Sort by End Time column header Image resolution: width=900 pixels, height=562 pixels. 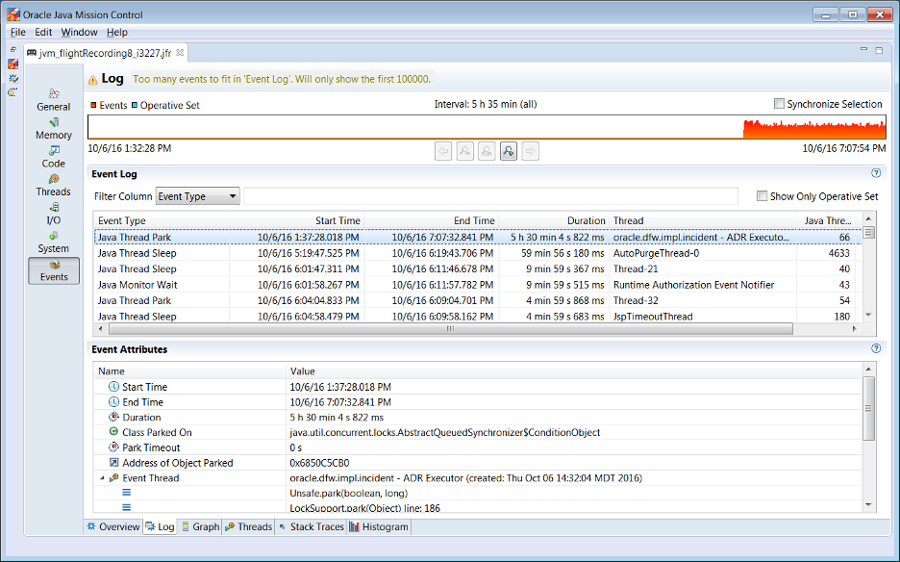pos(431,220)
